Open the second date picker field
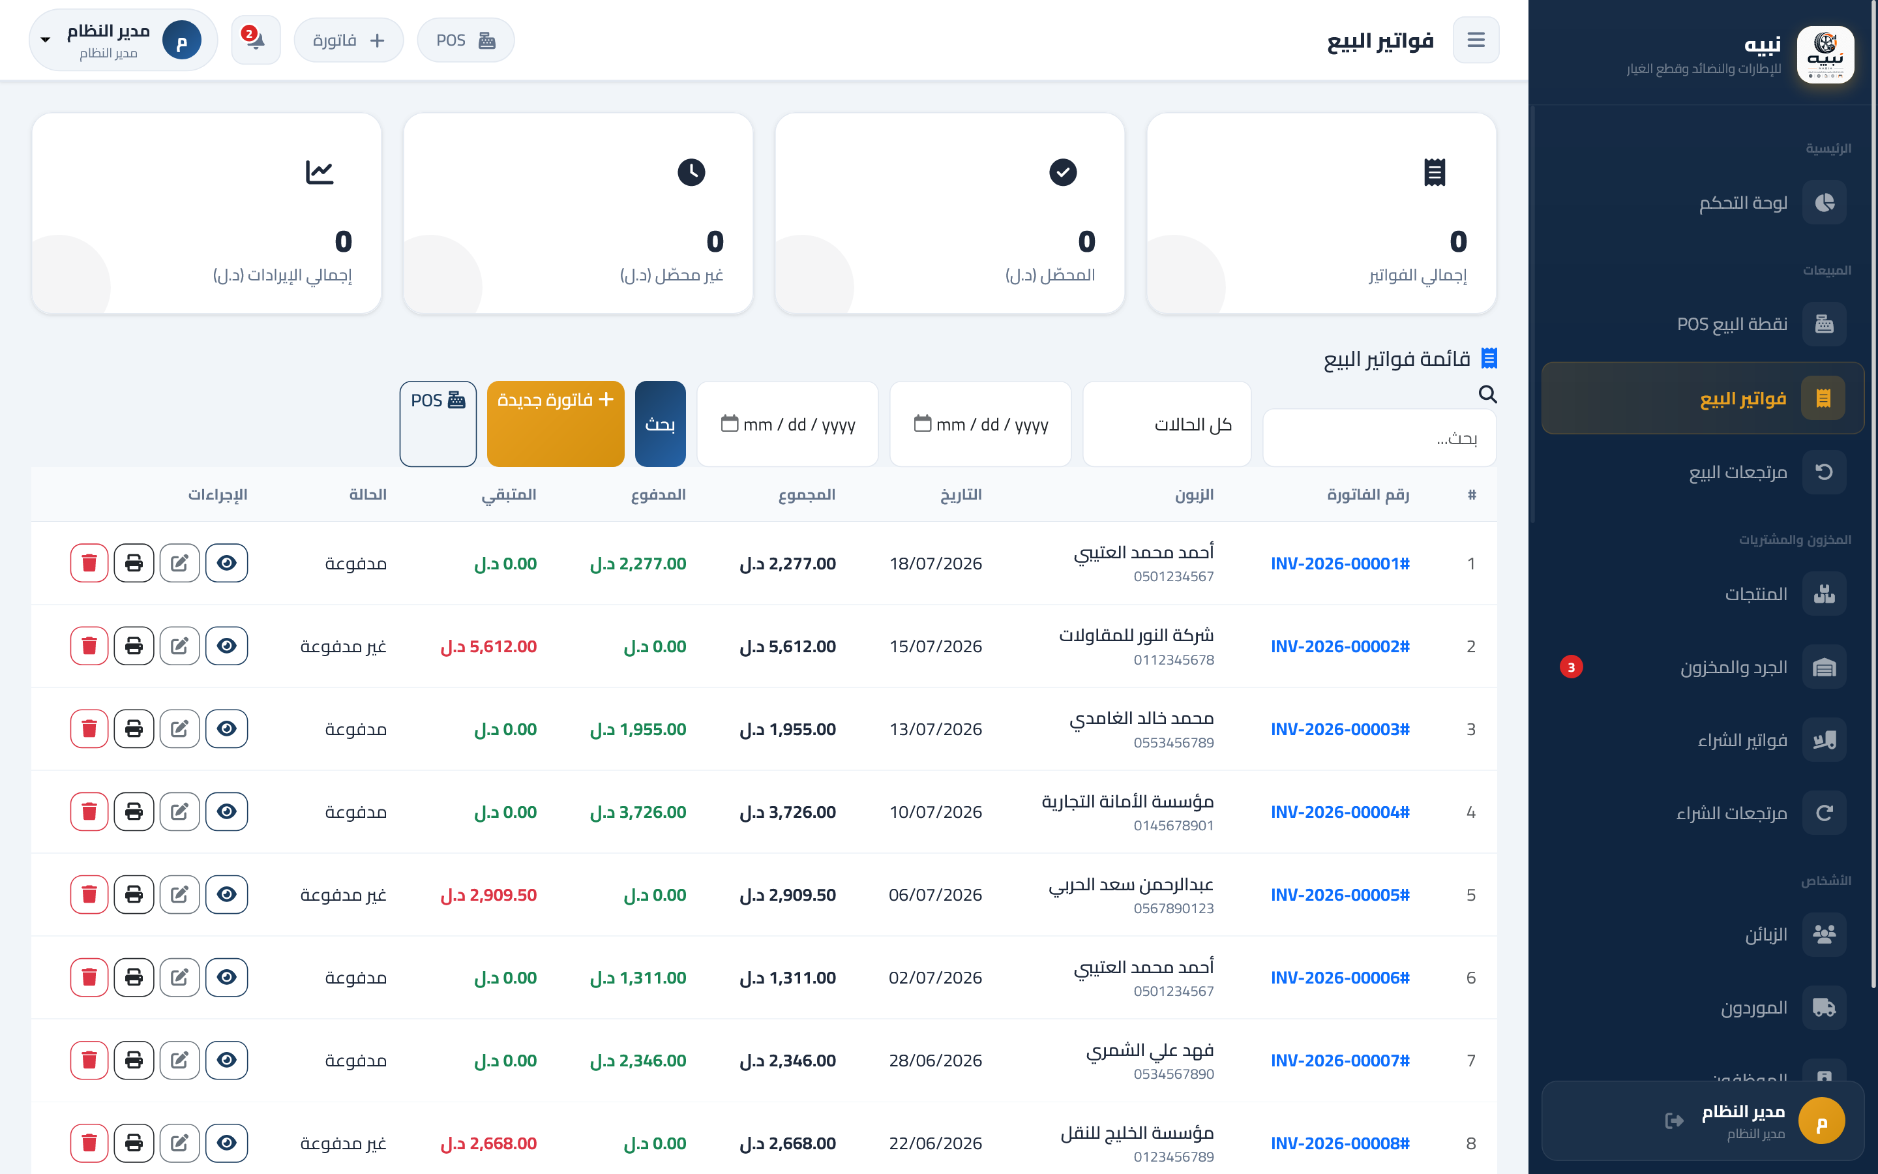This screenshot has width=1878, height=1174. (788, 424)
